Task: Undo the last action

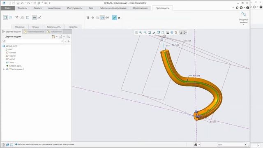Action: point(22,3)
